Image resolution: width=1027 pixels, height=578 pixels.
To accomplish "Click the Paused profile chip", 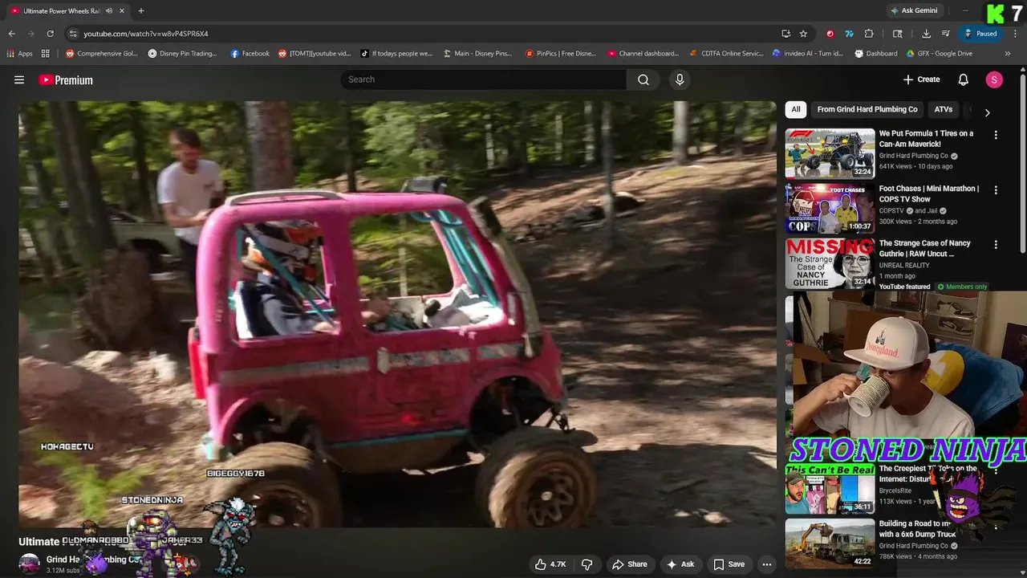I will [980, 34].
